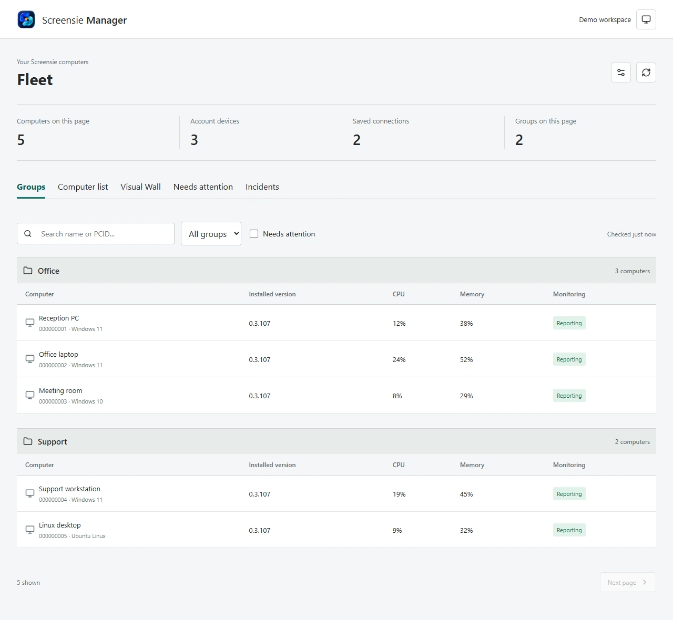Click the monitor icon for Office laptop
The height and width of the screenshot is (620, 673).
(x=30, y=359)
